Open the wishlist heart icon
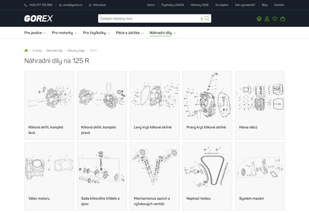This screenshot has height=213, width=309. 275,19
